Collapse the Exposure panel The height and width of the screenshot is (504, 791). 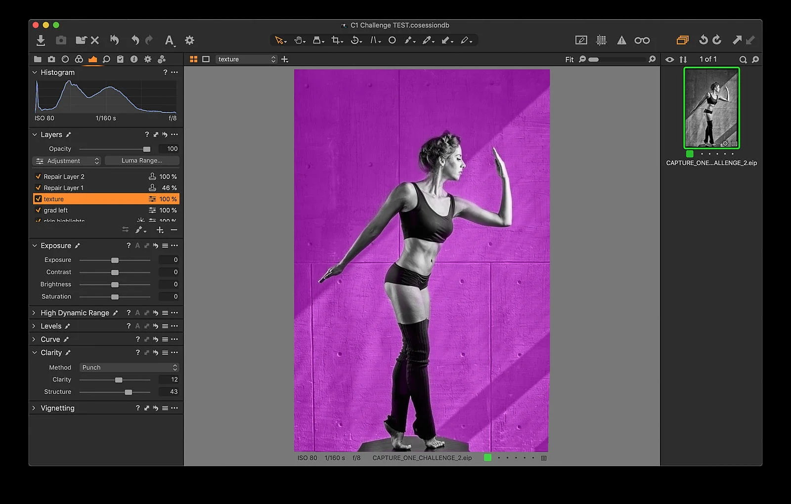point(35,246)
